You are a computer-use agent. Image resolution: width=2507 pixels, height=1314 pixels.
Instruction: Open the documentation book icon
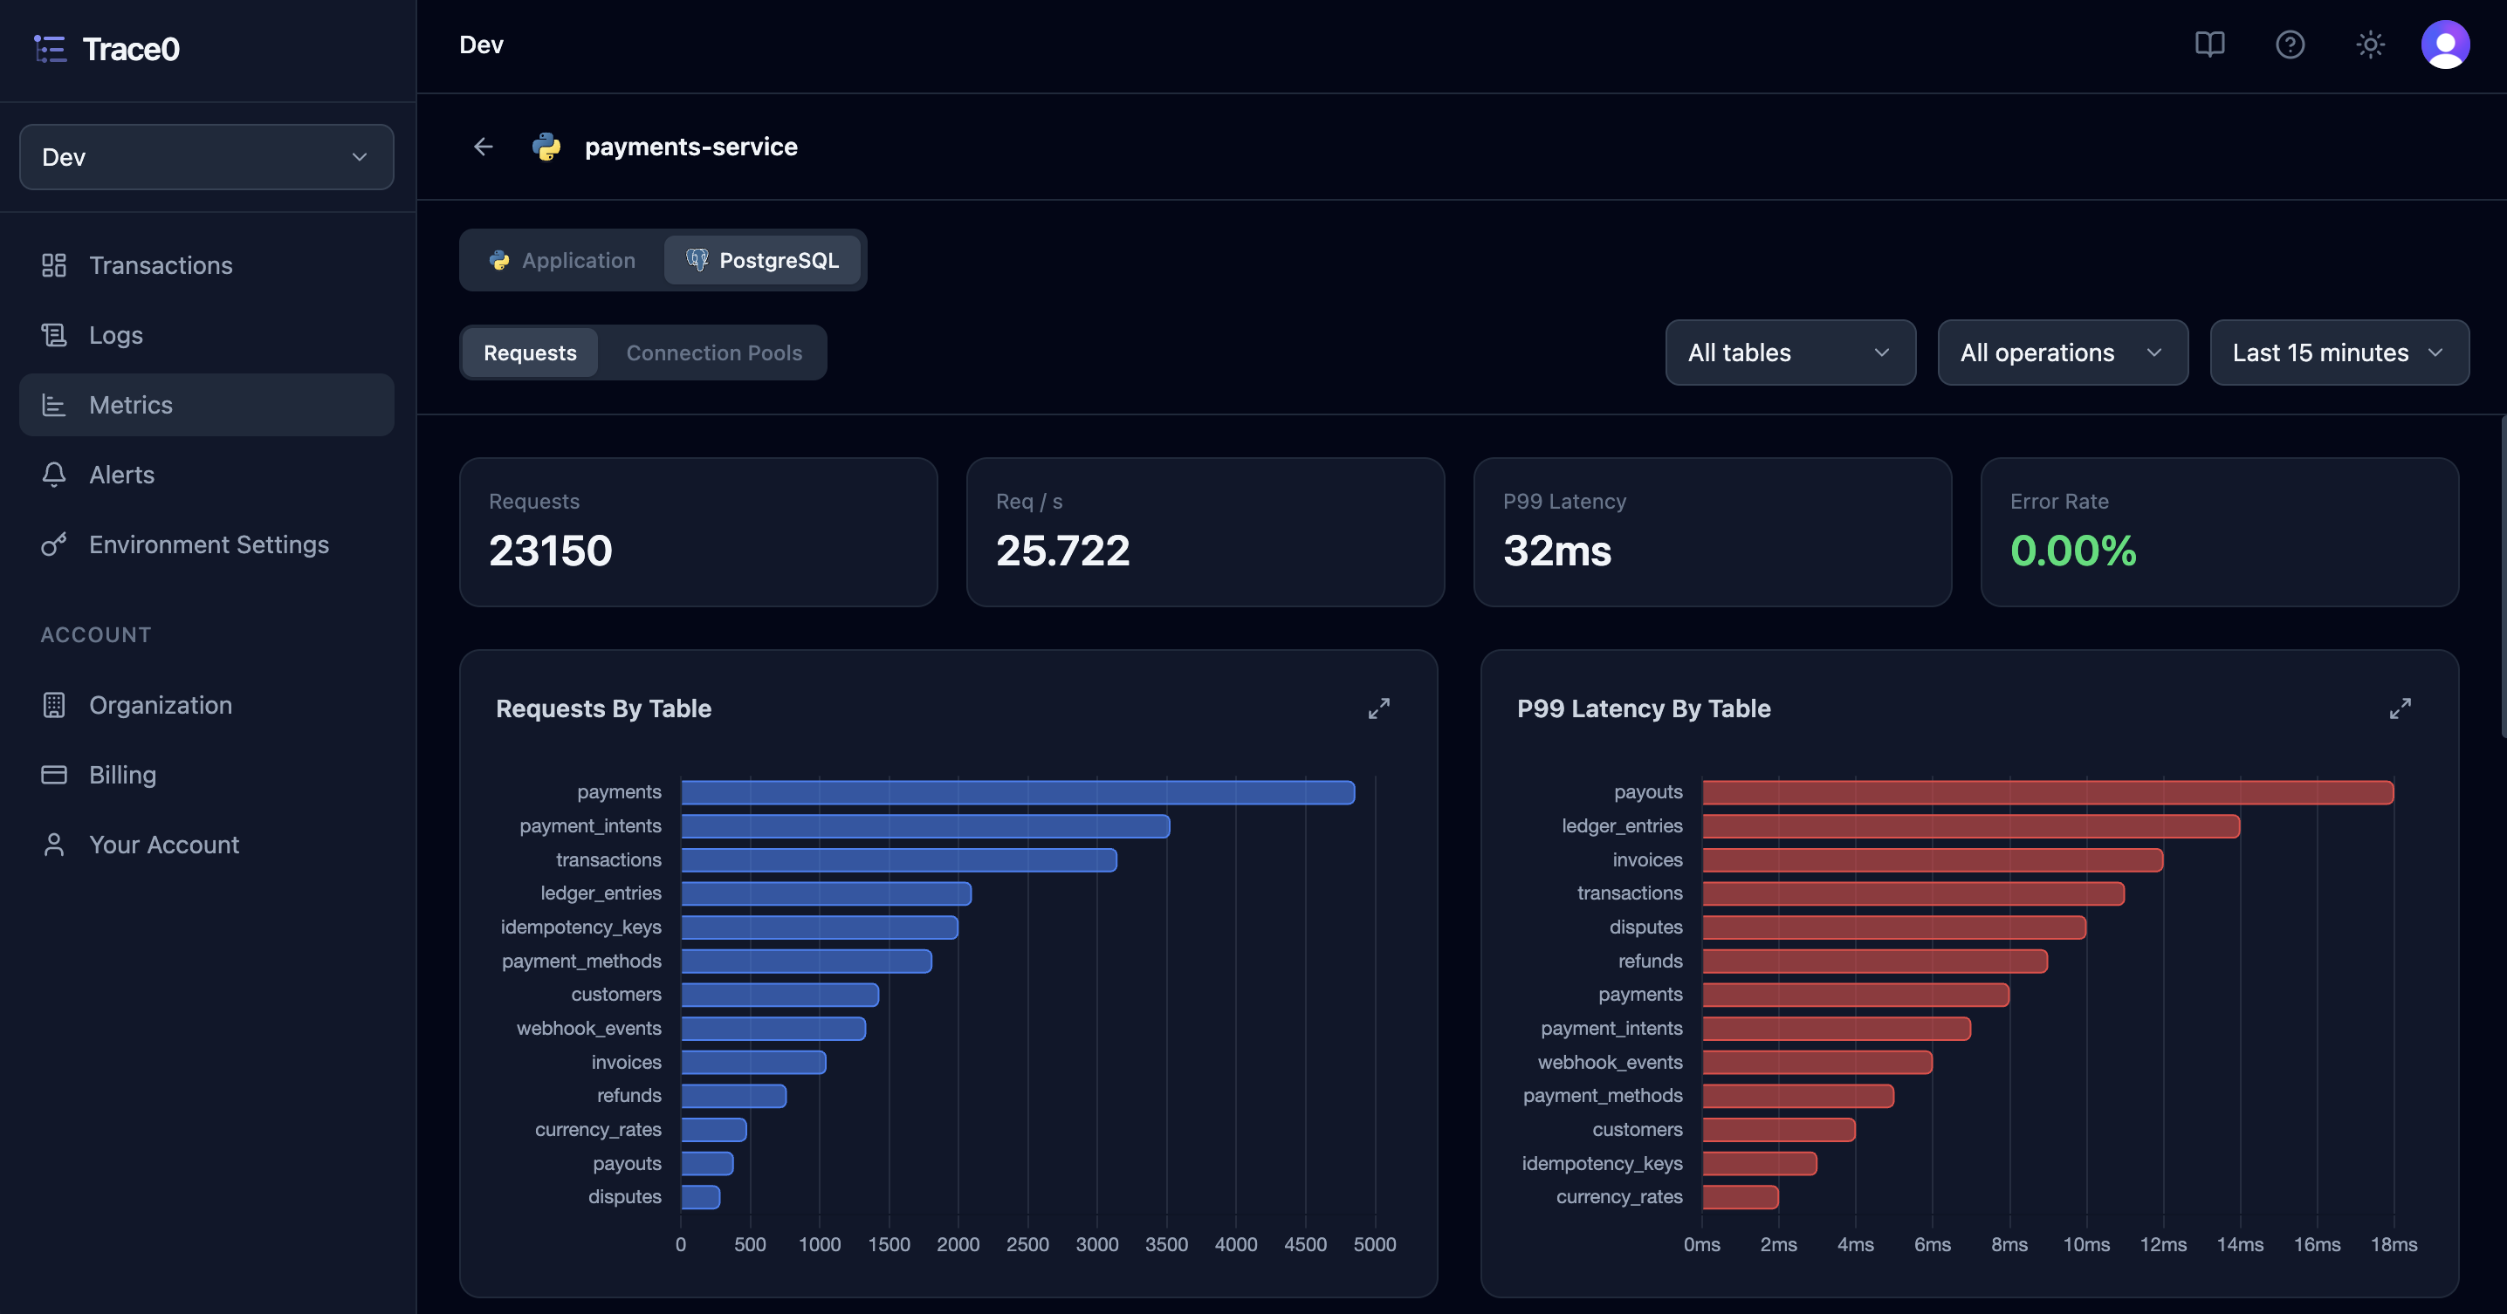pos(2209,44)
